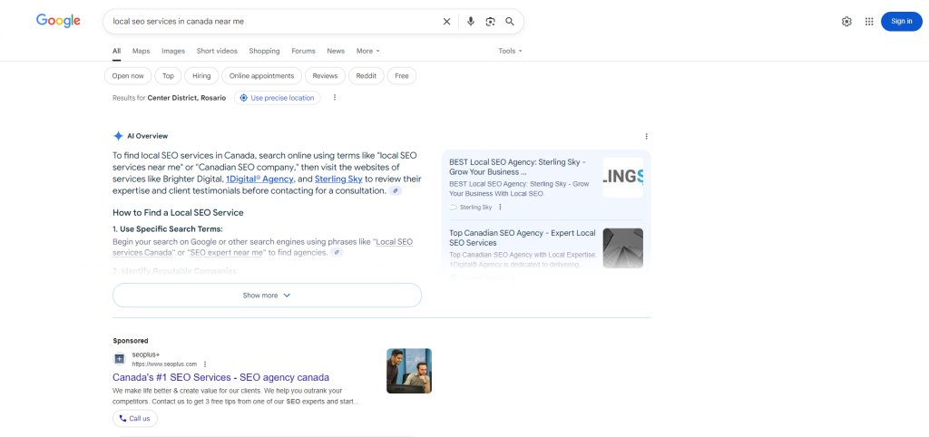Click the search query input field
This screenshot has width=929, height=437.
[272, 22]
